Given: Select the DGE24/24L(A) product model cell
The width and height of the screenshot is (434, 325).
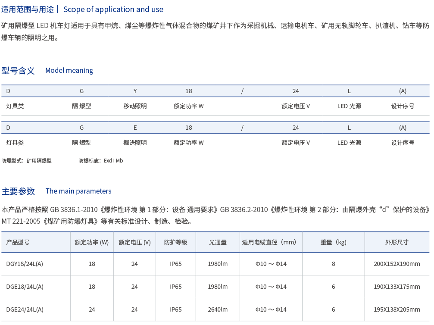Looking at the screenshot, I should [x=25, y=309].
